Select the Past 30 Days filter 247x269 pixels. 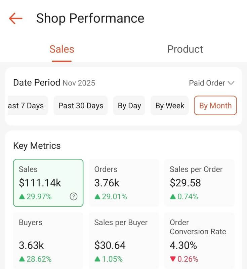click(x=80, y=106)
